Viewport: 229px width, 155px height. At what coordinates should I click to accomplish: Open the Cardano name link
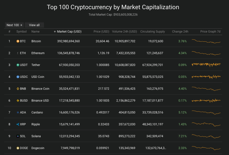pyautogui.click(x=37, y=113)
